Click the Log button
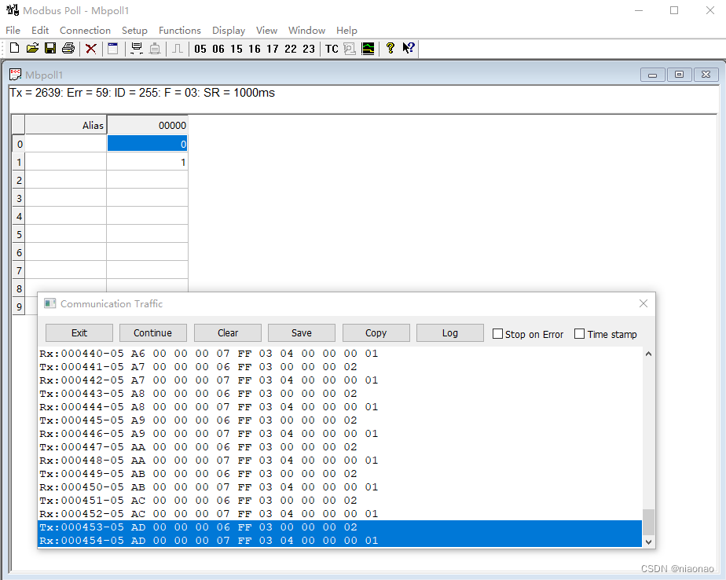This screenshot has height=580, width=726. point(450,332)
